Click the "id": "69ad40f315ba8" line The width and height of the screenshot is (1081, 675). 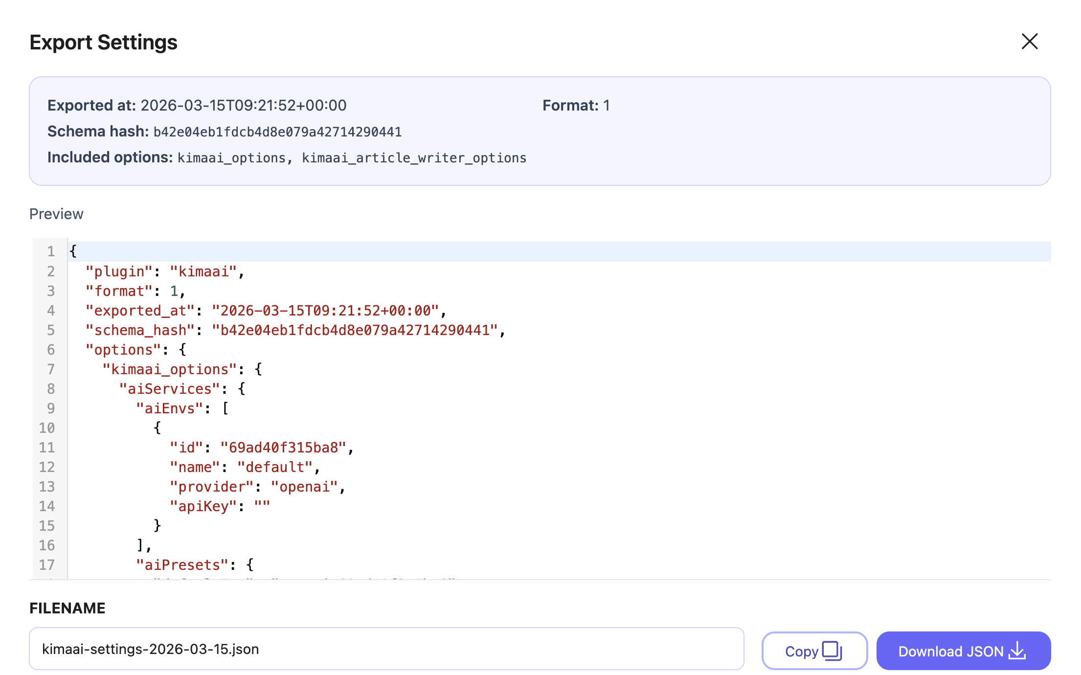[x=261, y=448]
